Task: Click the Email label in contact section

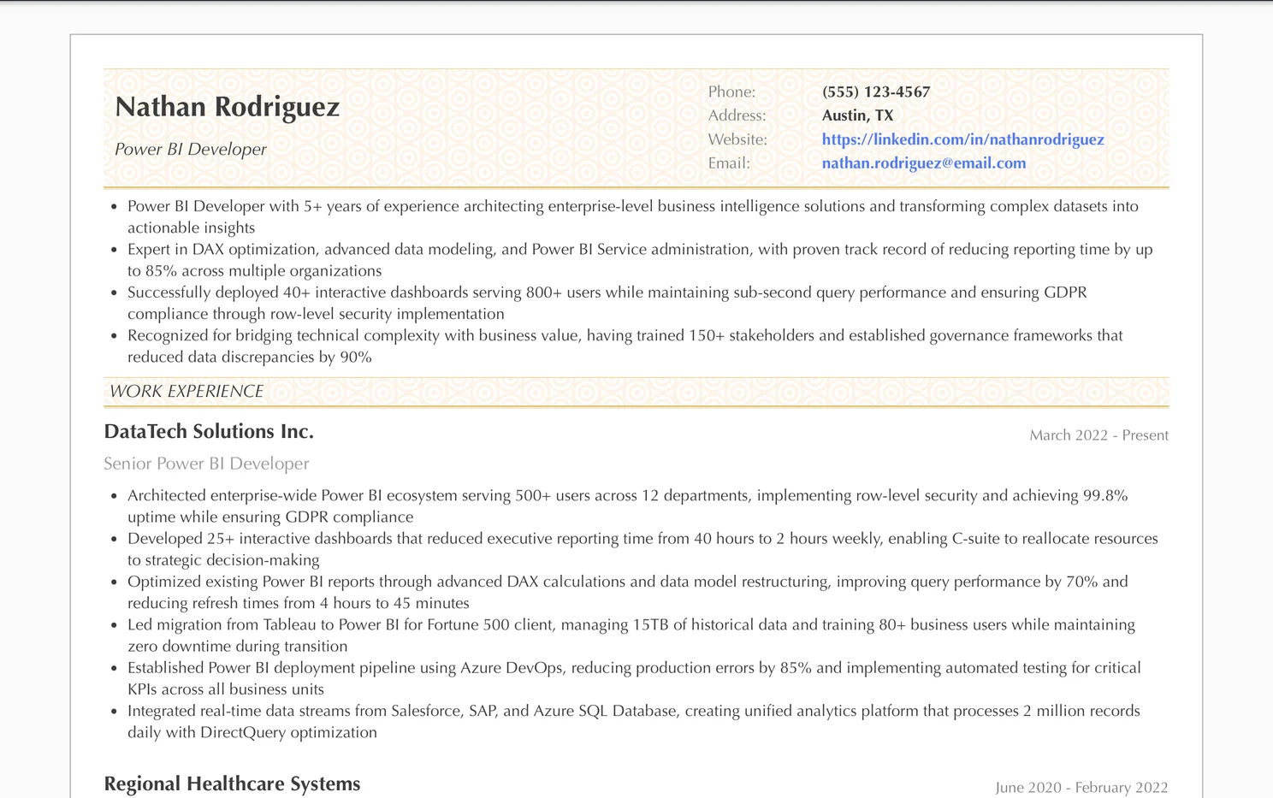Action: pos(728,163)
